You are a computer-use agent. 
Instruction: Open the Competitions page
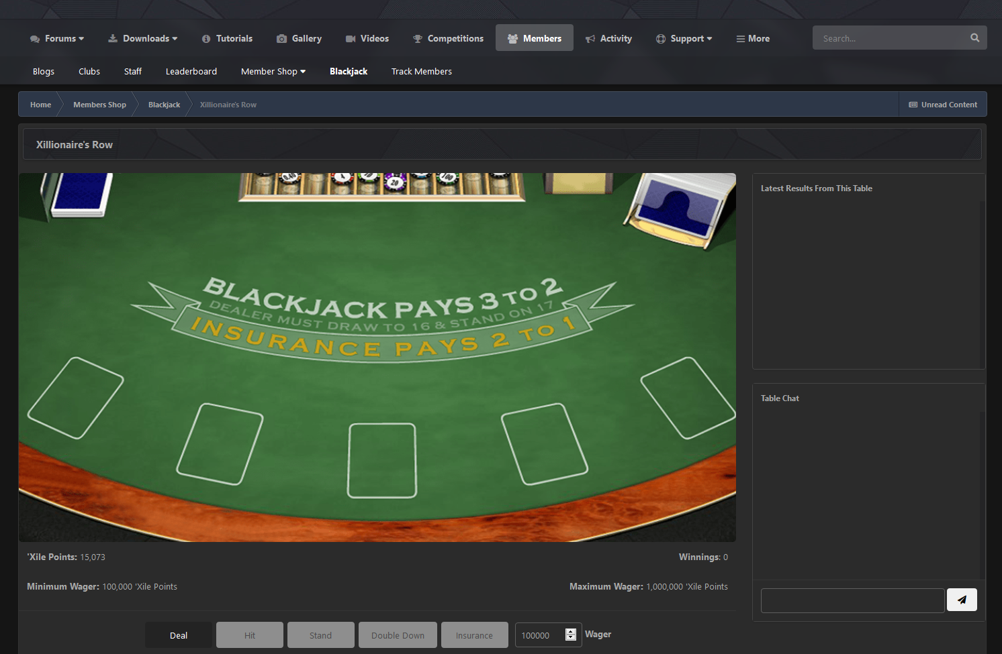tap(448, 38)
